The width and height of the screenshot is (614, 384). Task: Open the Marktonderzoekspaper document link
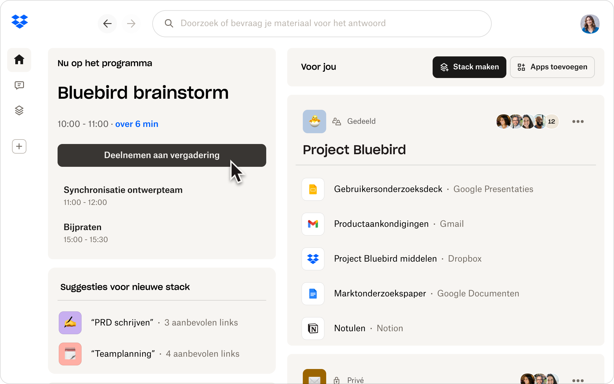[x=380, y=293]
